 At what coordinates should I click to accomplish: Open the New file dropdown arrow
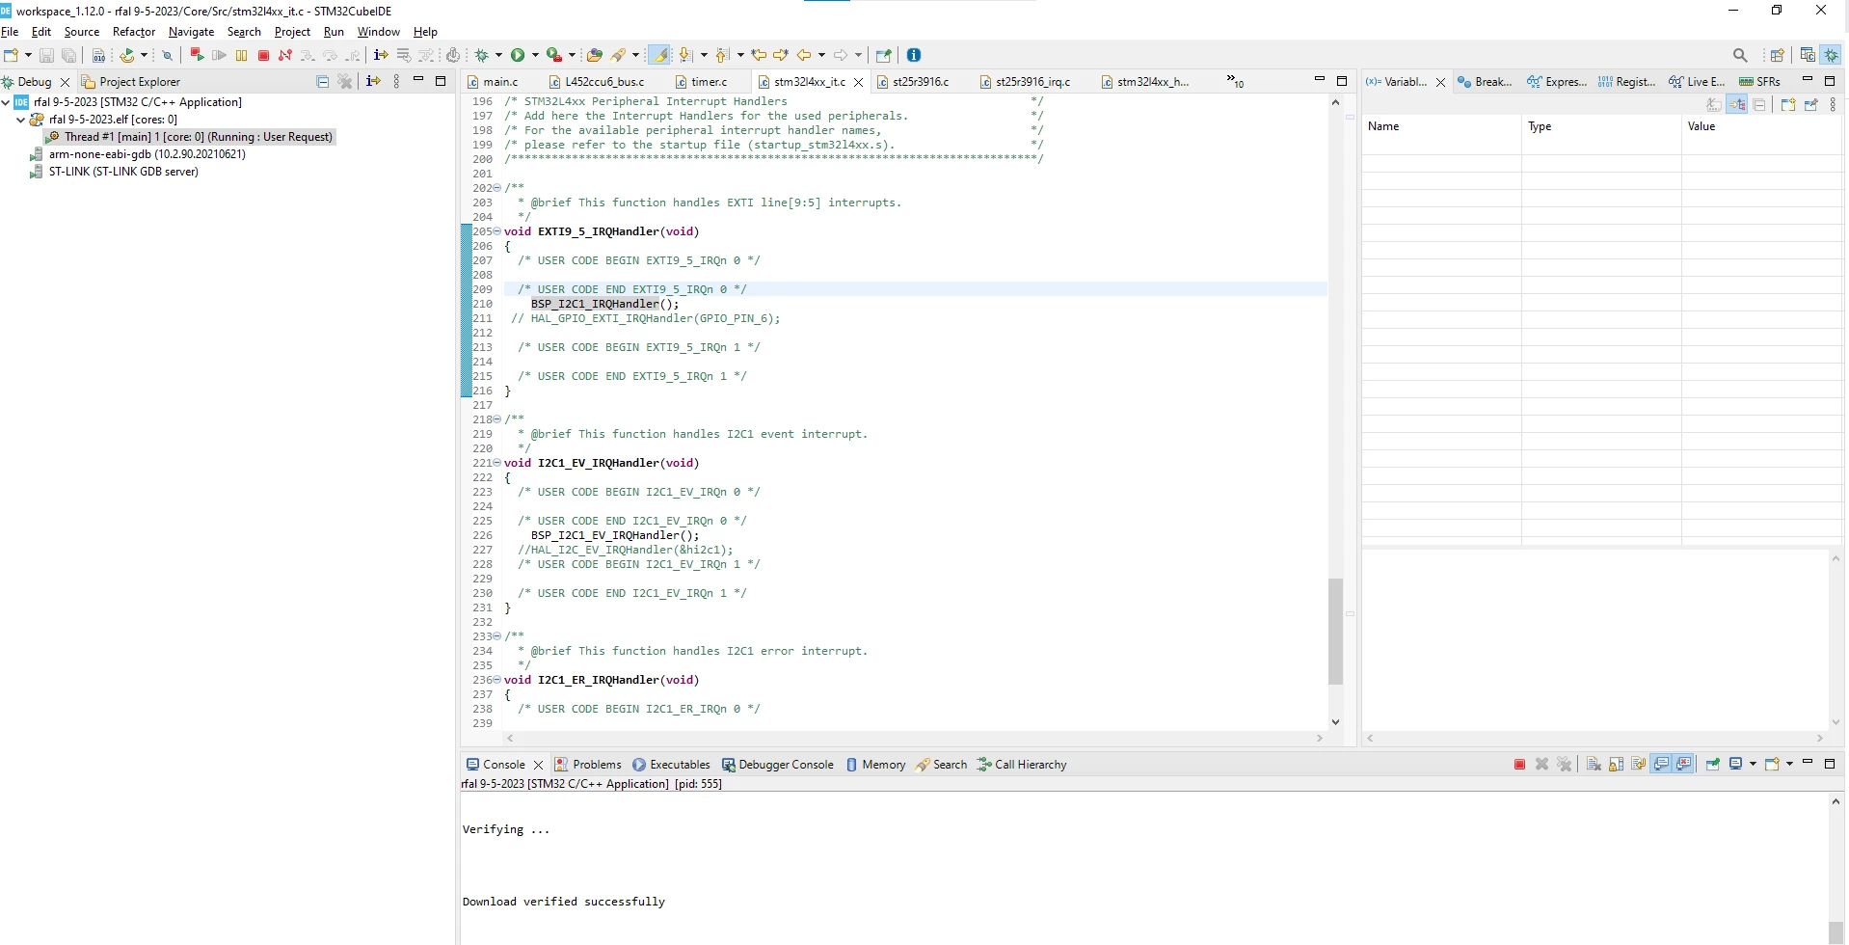[x=27, y=55]
